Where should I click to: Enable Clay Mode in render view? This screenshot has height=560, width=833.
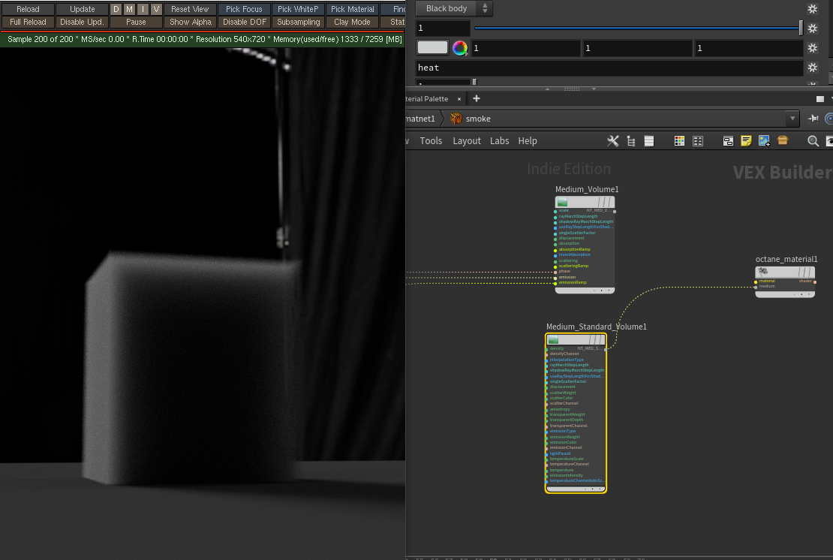[352, 22]
